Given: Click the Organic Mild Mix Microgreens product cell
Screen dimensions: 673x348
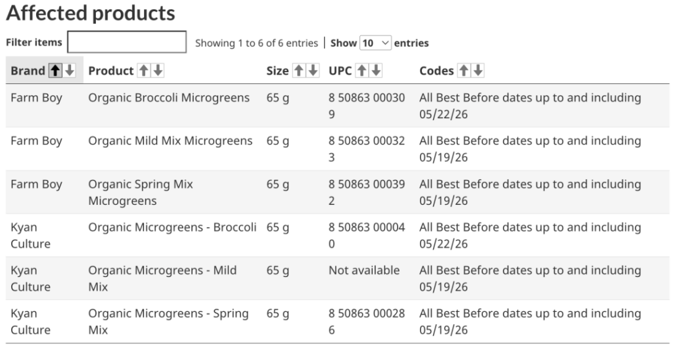Looking at the screenshot, I should tap(170, 141).
